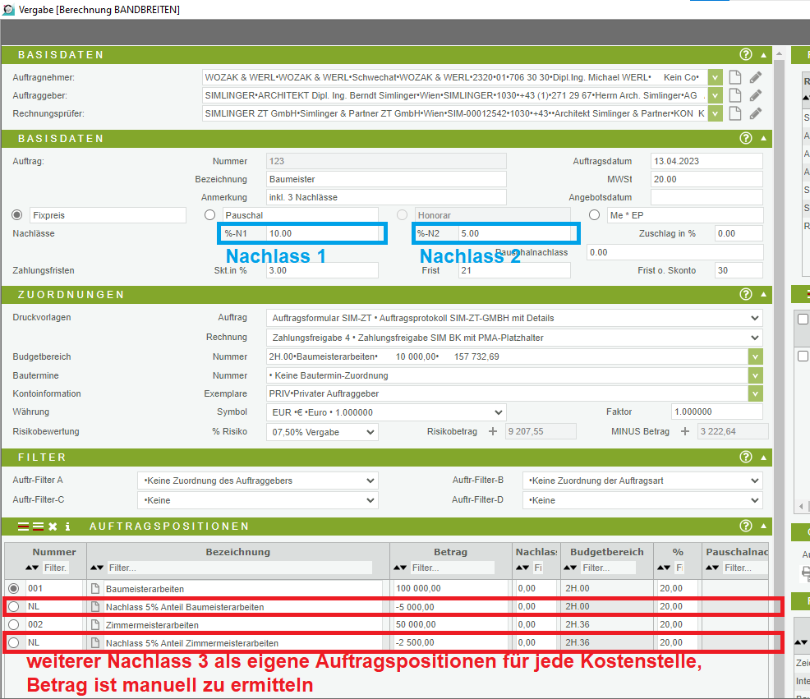This screenshot has width=810, height=699.
Task: Click the pencil edit icon for Auftragnehmer
Action: pyautogui.click(x=756, y=77)
